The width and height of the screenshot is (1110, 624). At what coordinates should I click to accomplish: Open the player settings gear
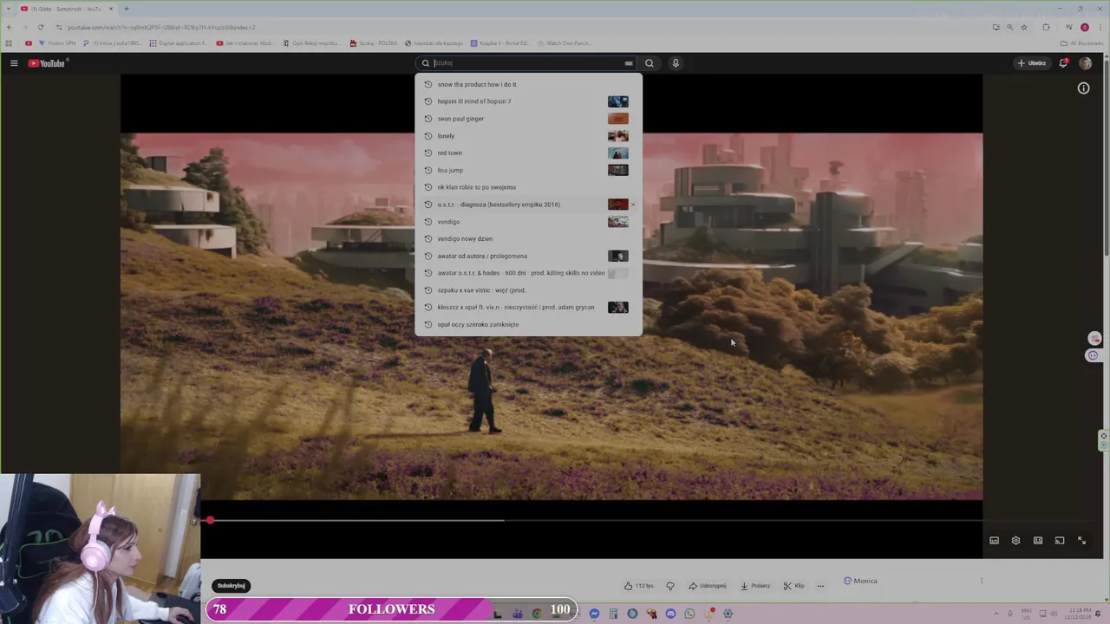1015,541
